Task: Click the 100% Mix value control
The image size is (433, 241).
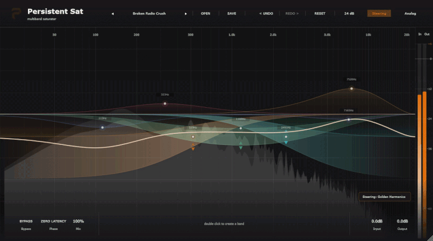Action: tap(78, 221)
